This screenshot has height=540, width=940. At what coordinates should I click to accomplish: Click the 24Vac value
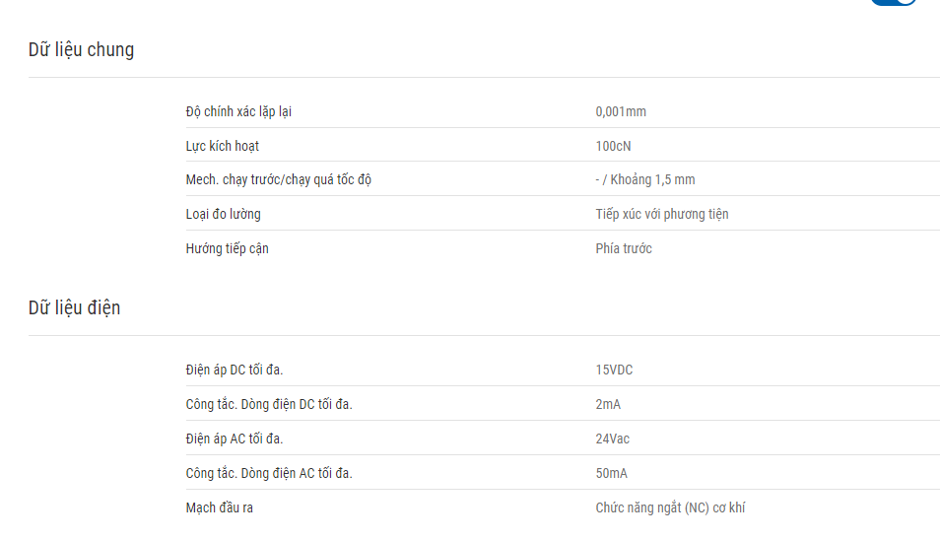[x=612, y=439]
